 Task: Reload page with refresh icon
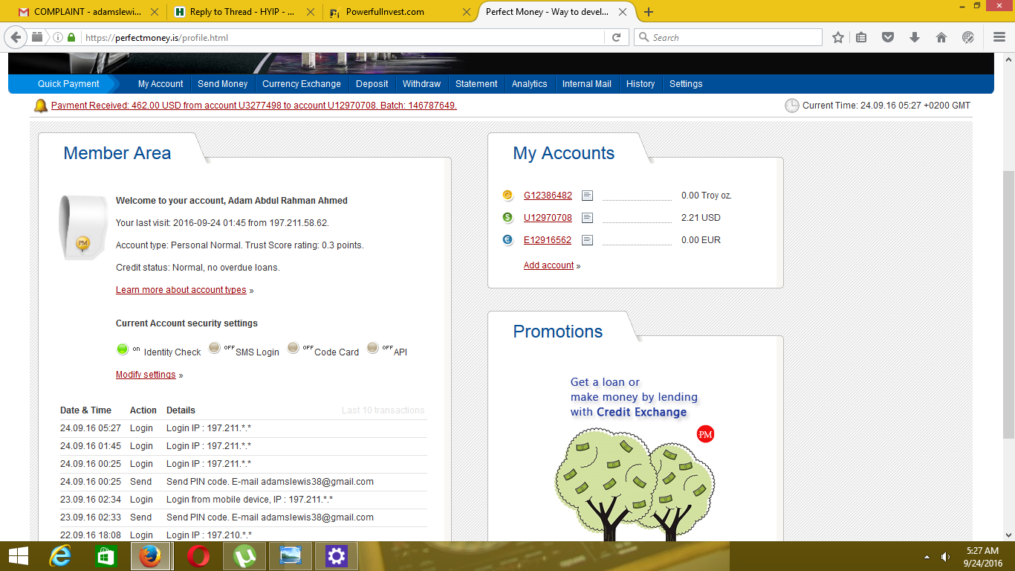[x=616, y=37]
